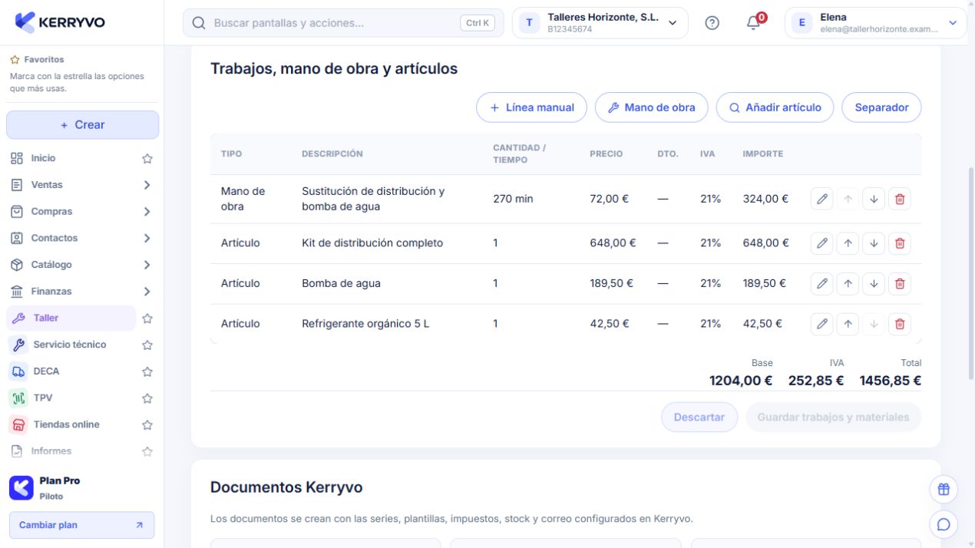Star Taller as favorite
Image resolution: width=975 pixels, height=548 pixels.
(x=147, y=319)
